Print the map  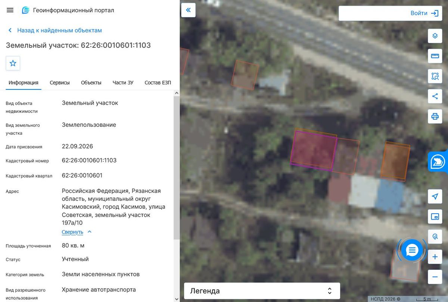(435, 116)
